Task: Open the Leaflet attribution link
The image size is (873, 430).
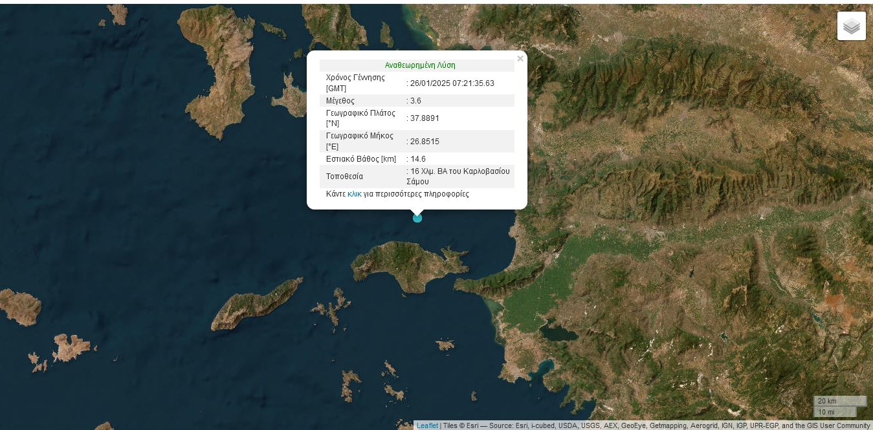Action: point(427,425)
